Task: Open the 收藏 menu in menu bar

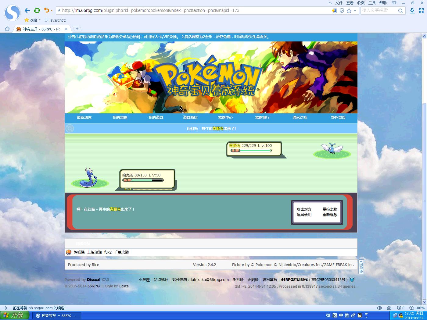Action: [x=361, y=3]
